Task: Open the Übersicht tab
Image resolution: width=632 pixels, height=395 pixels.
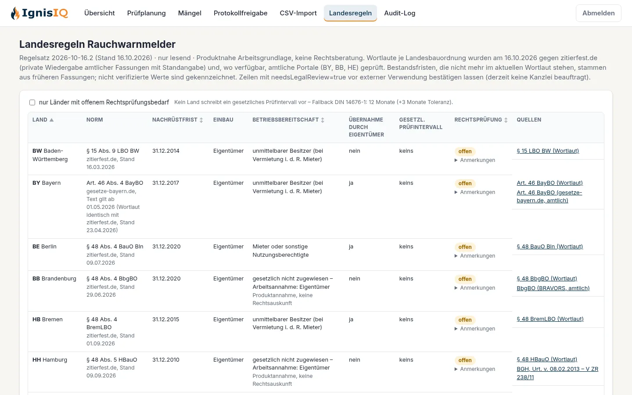Action: point(100,13)
